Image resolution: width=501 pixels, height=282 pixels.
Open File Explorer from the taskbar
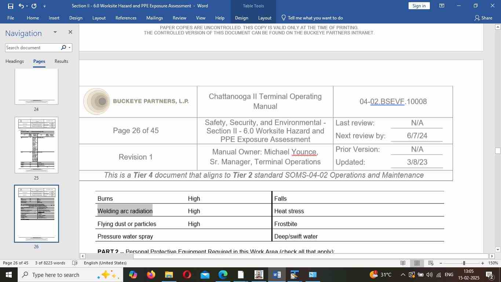click(x=169, y=275)
